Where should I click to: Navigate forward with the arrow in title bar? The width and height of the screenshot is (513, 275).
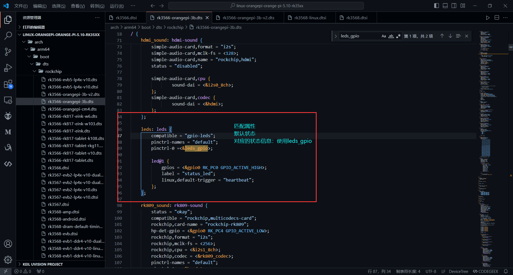tap(162, 6)
